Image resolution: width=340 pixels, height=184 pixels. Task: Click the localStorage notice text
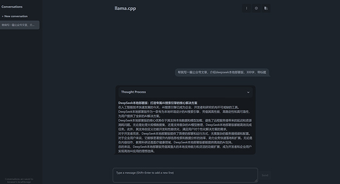coord(19,181)
